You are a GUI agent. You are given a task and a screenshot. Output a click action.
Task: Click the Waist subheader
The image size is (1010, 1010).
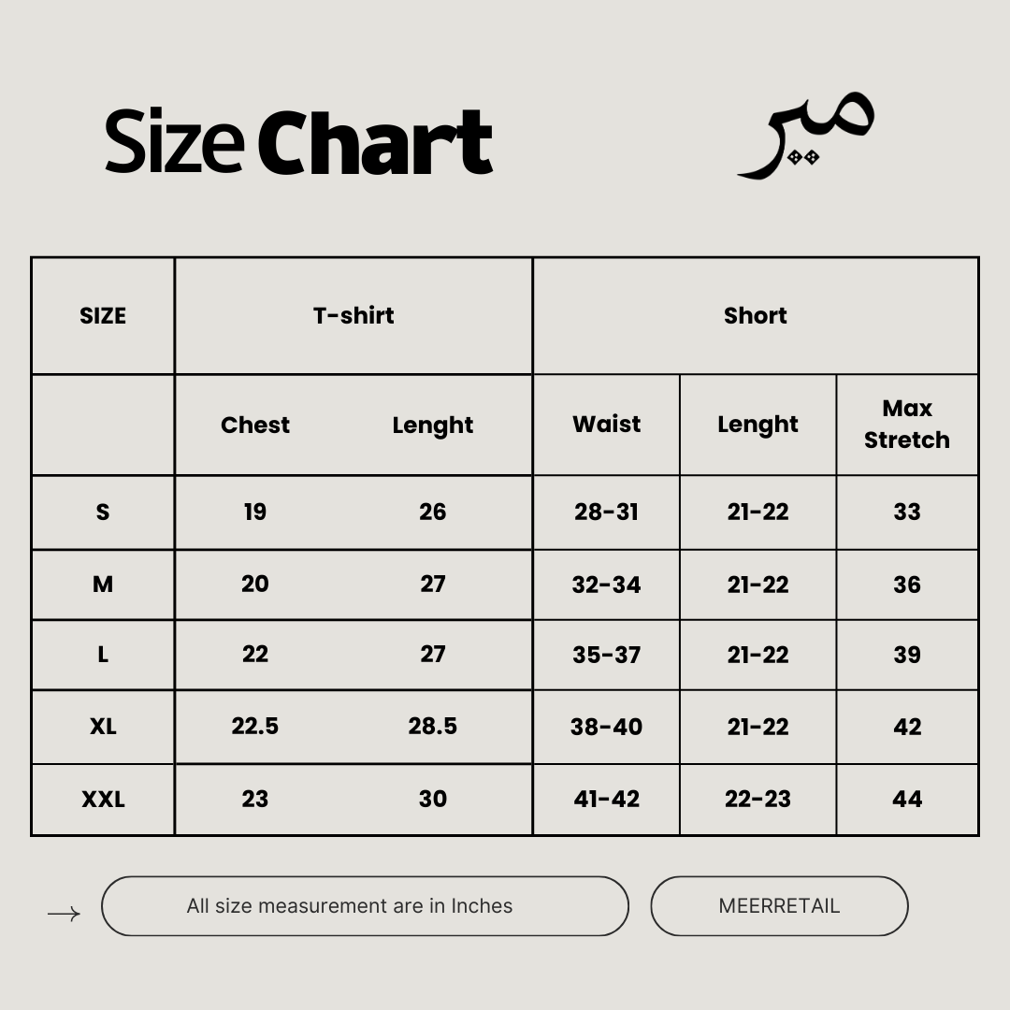[607, 424]
